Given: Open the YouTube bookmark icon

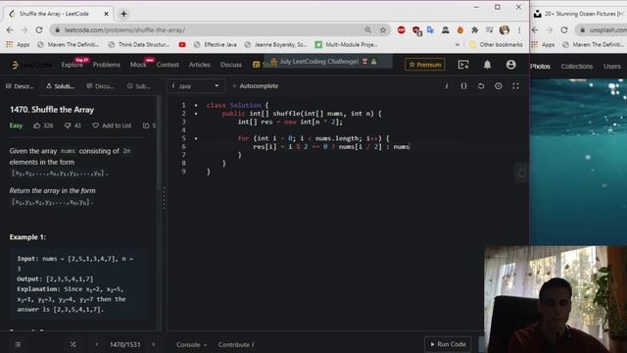Looking at the screenshot, I should (x=182, y=44).
